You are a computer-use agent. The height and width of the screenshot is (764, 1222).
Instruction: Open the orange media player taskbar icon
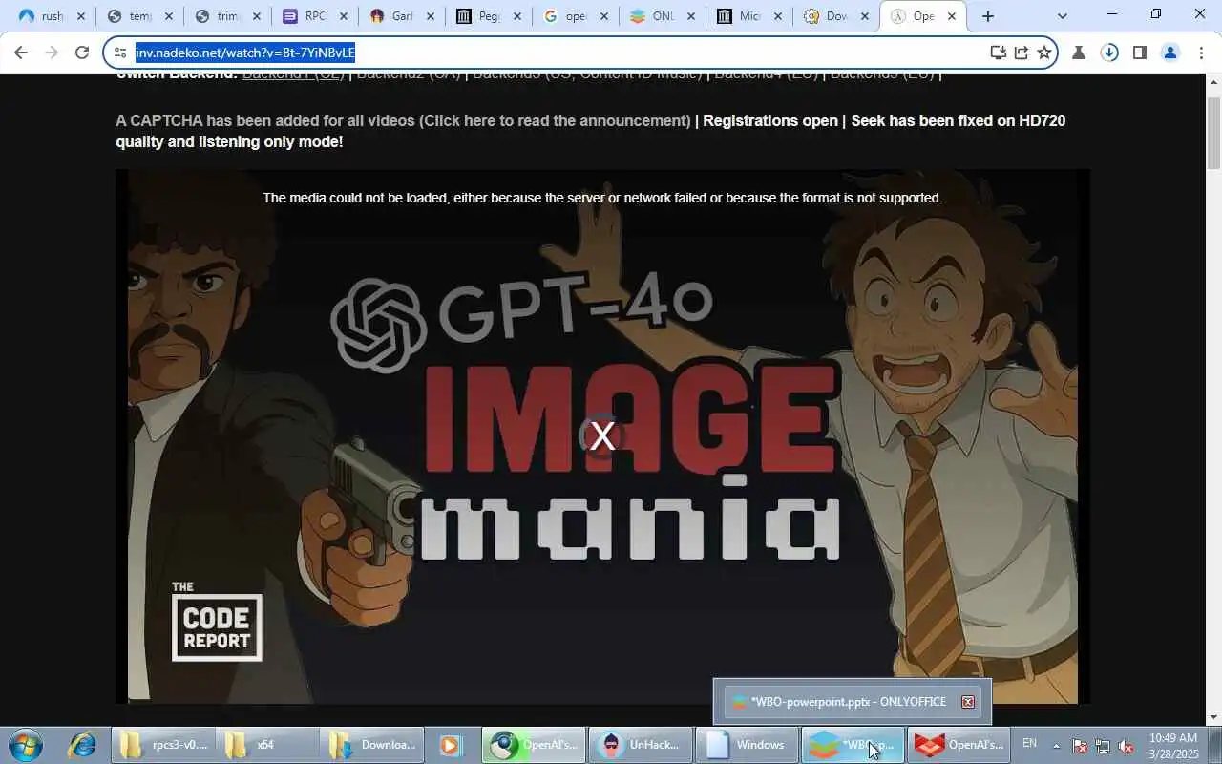[x=451, y=745]
